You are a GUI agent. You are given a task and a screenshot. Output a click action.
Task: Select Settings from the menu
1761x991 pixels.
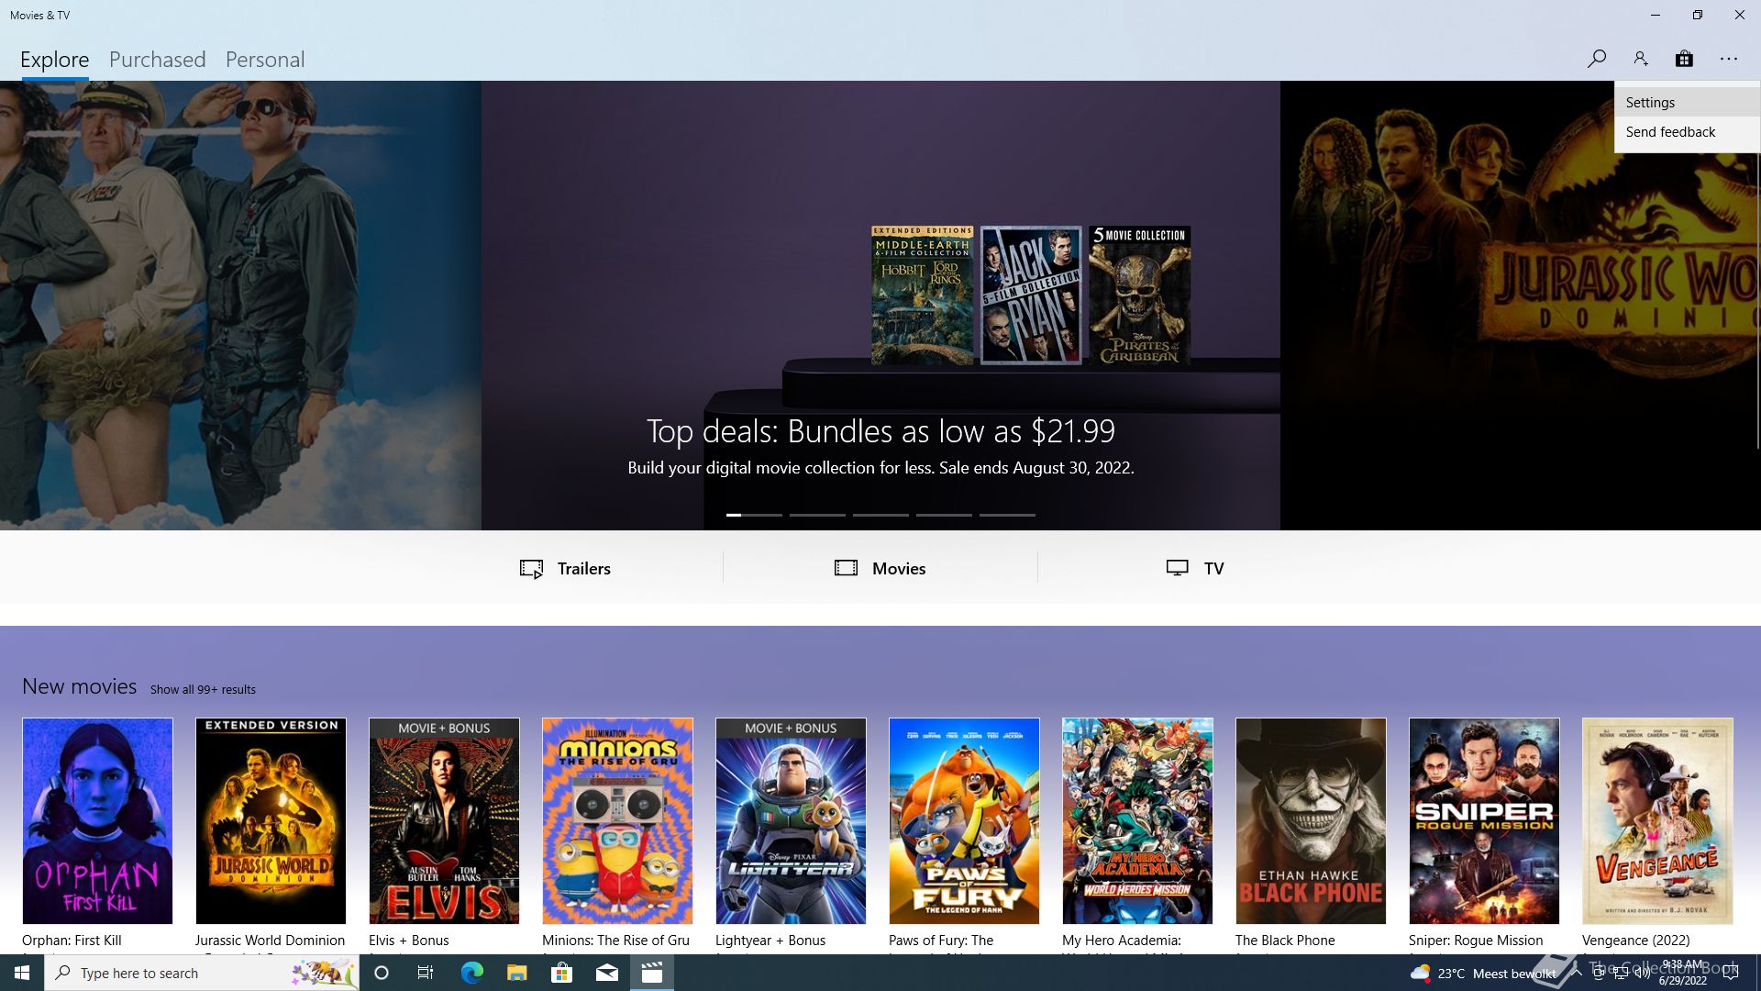click(x=1687, y=102)
